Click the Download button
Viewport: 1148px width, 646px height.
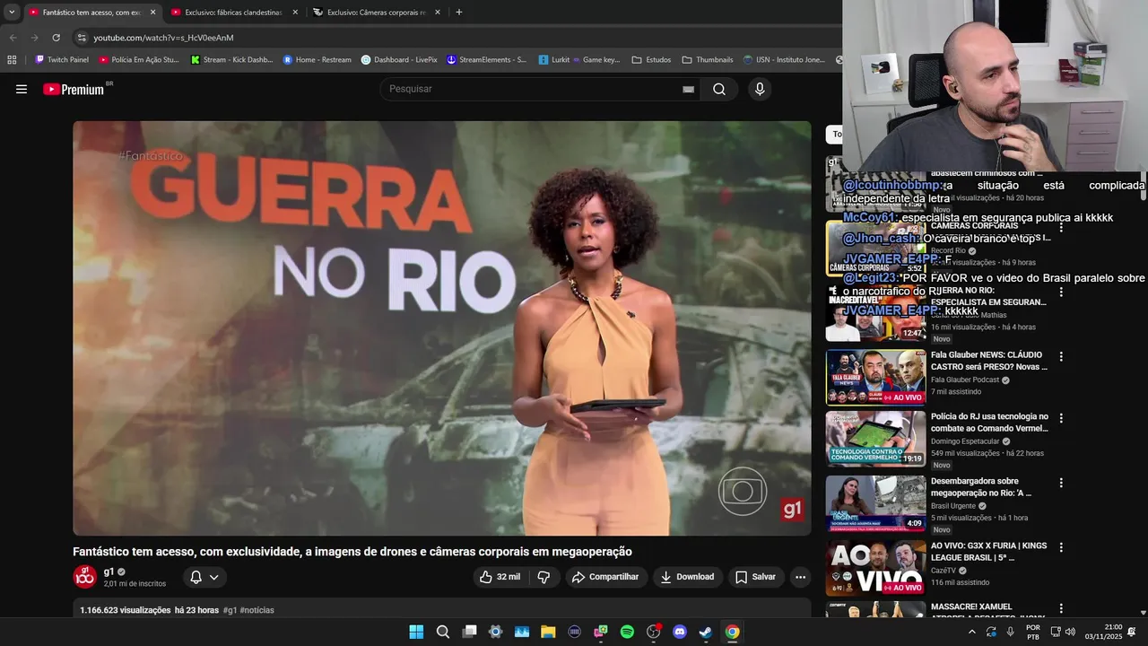687,577
